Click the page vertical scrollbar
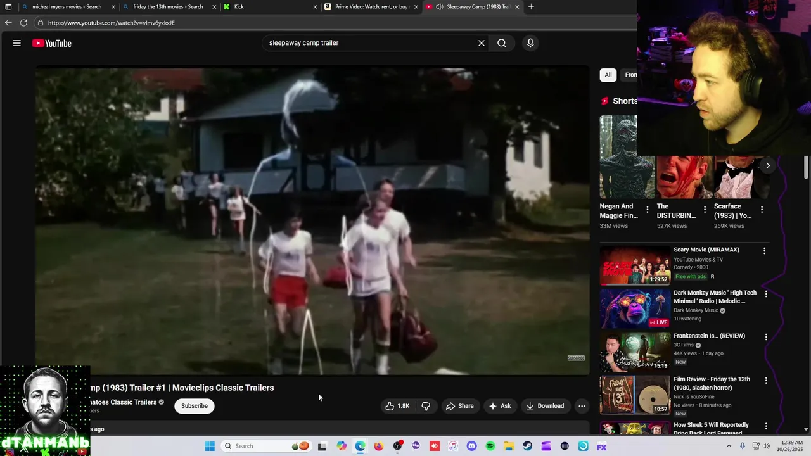Viewport: 811px width, 456px height. click(806, 167)
